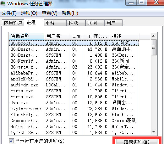164x144 pixels.
Task: Select the audiodg.exe process
Action: click(74, 85)
